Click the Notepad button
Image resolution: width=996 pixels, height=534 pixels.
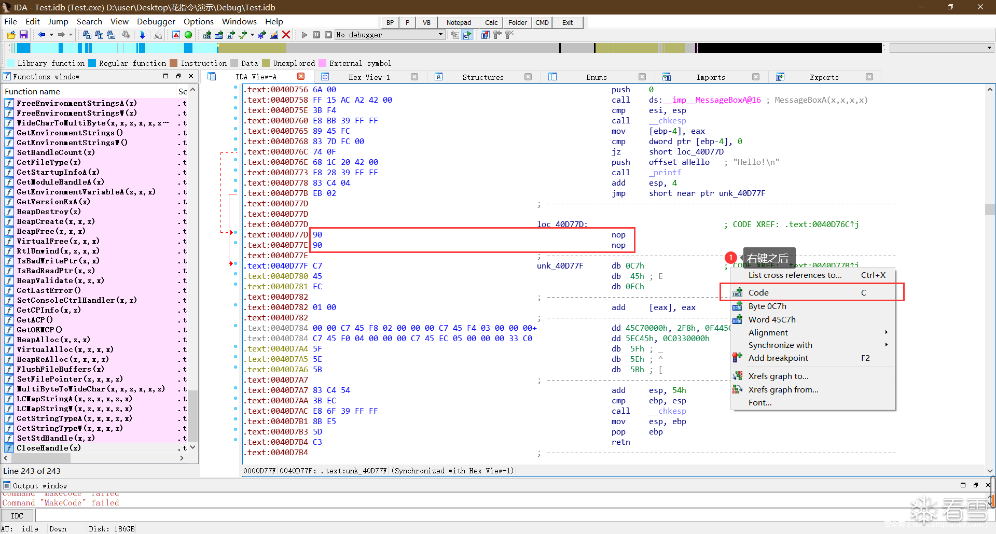coord(459,22)
